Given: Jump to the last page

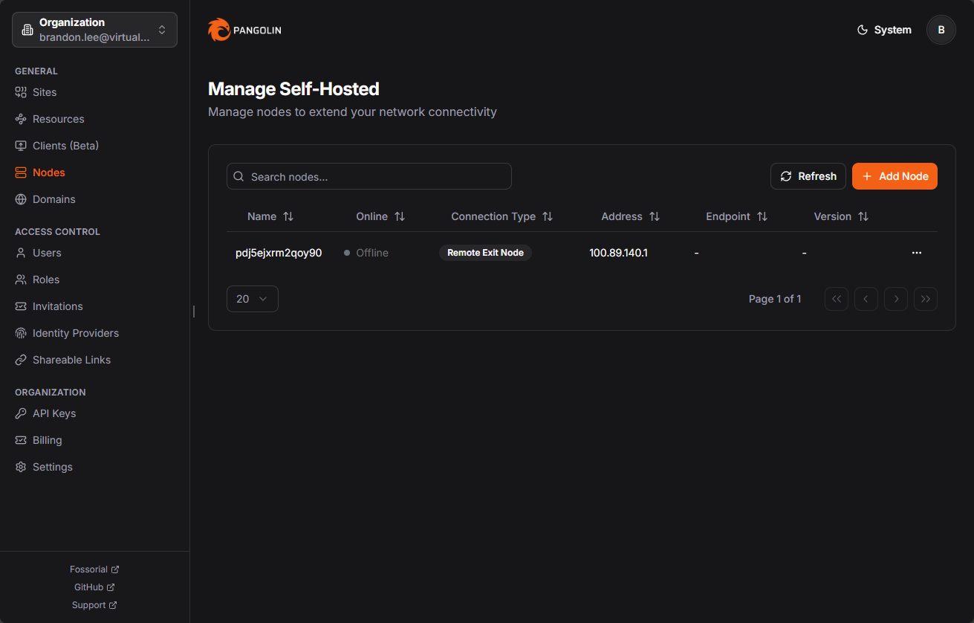Looking at the screenshot, I should tap(926, 299).
